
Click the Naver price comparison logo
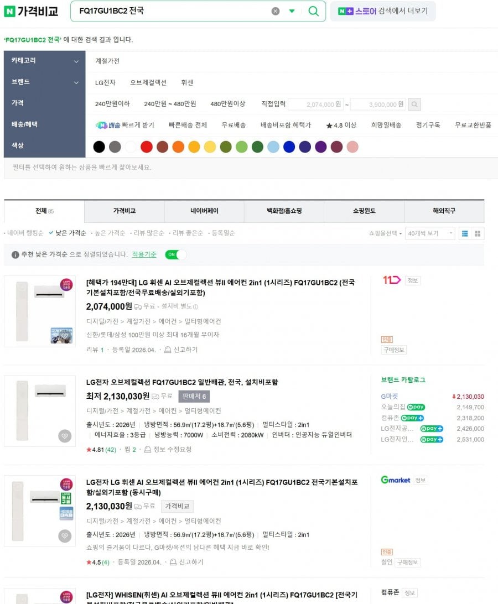(x=31, y=12)
